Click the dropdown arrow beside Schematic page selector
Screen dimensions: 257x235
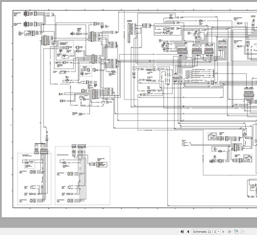[x=218, y=232]
